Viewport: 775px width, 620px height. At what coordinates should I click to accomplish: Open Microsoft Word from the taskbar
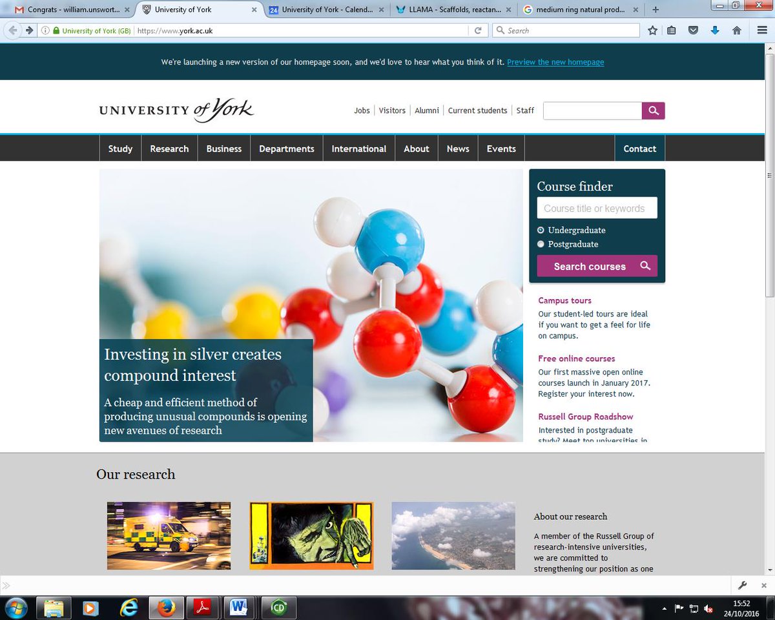240,608
